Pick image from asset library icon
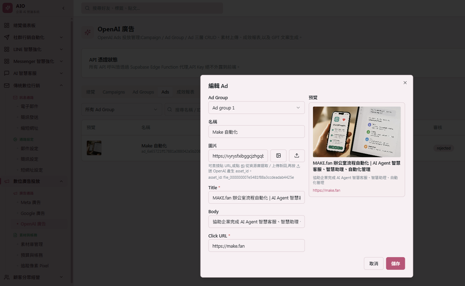The image size is (465, 286). click(x=279, y=155)
